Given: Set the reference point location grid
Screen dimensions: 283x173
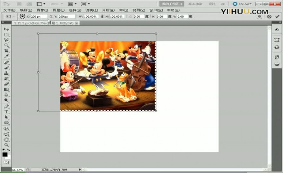Looking at the screenshot, I should click(x=22, y=17).
